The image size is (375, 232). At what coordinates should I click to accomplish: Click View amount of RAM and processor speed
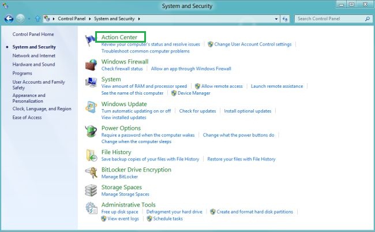(144, 86)
